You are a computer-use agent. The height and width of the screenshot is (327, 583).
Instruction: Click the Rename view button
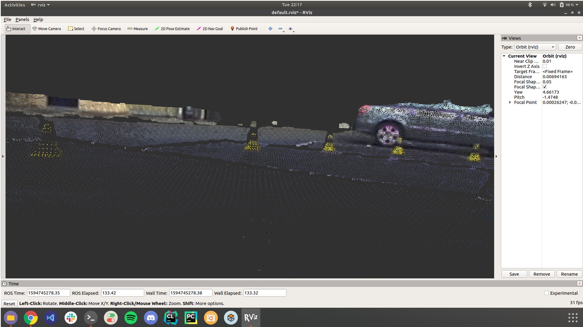click(x=569, y=274)
